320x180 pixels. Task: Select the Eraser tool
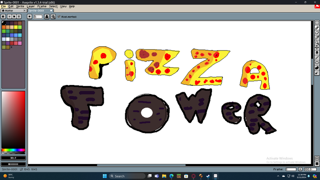tap(317, 33)
